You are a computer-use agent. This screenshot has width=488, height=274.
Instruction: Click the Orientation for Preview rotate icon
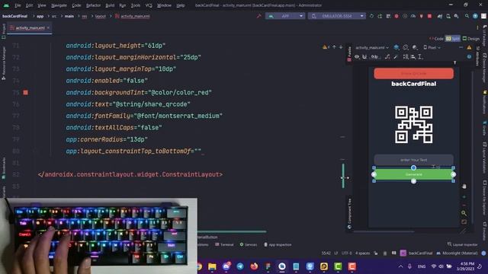tap(406, 47)
